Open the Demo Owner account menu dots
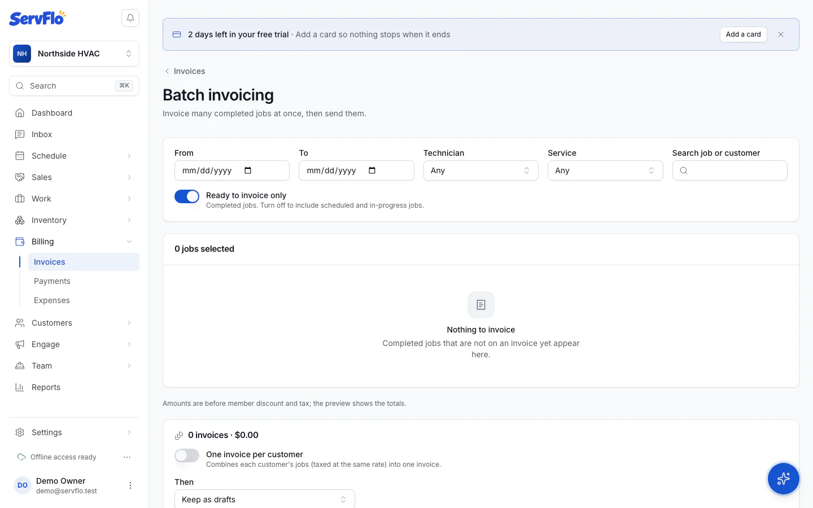Viewport: 813px width, 508px height. pos(130,485)
